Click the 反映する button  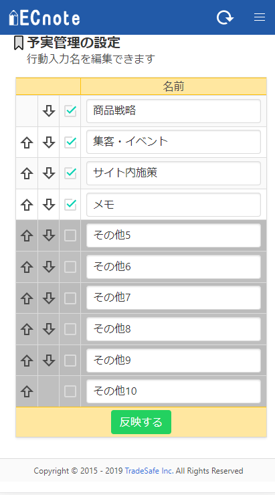(141, 422)
